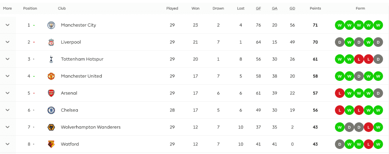The width and height of the screenshot is (389, 154).
Task: Click Tottenham's first red L form badge
Action: pyautogui.click(x=359, y=59)
